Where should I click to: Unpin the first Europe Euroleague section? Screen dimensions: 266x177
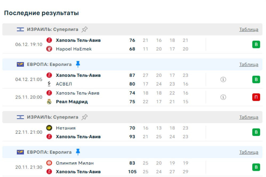pyautogui.click(x=78, y=64)
